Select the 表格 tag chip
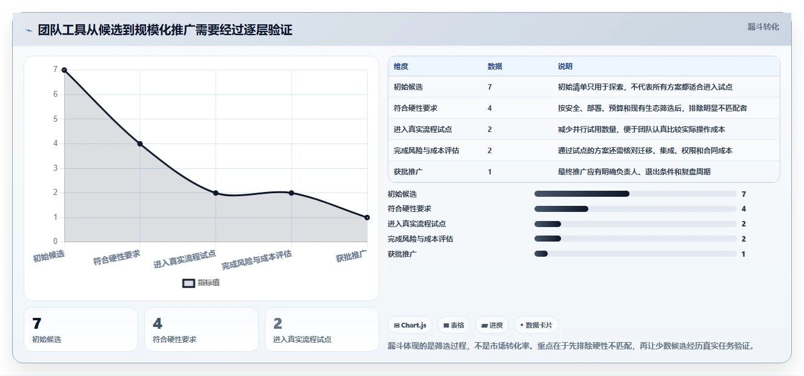Screen dimensions: 804x376 (454, 325)
